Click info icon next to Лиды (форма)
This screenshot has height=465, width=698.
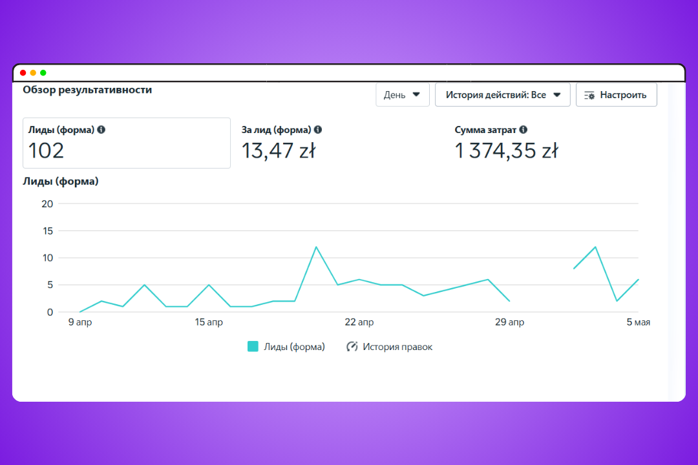coord(101,129)
